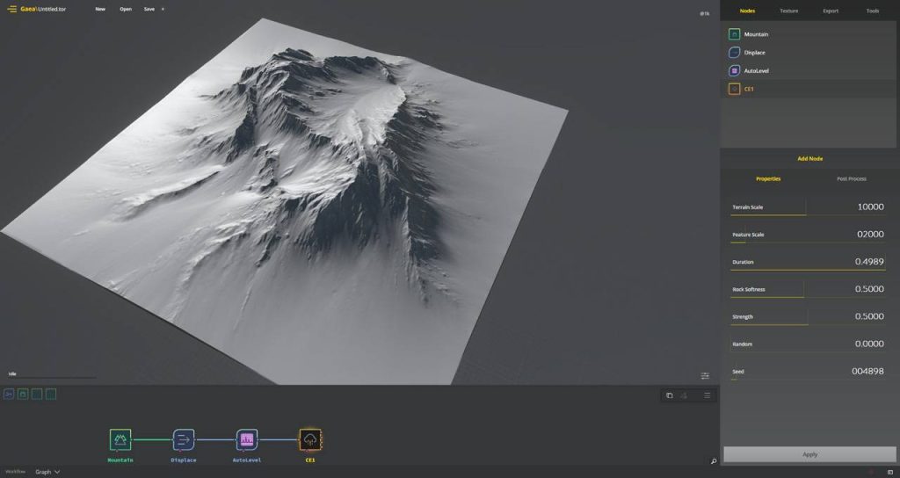
Task: Select Displace in the Nodes list
Action: (x=754, y=53)
